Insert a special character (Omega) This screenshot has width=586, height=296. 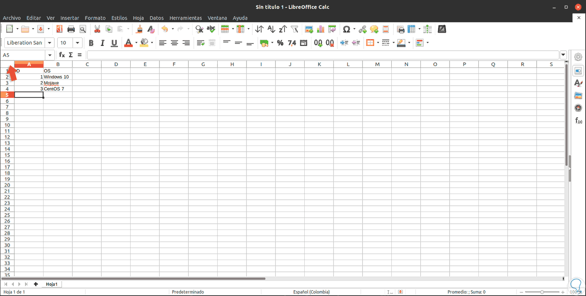click(347, 29)
